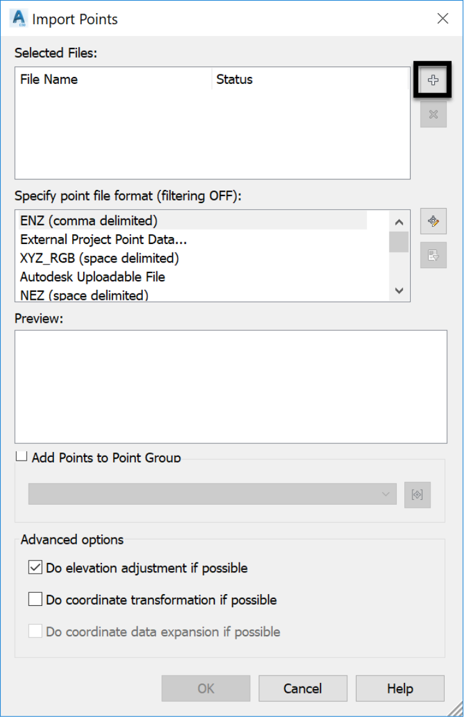This screenshot has width=464, height=717.
Task: Click the point file format filter icon
Action: 434,255
